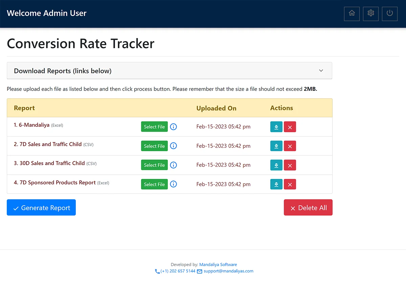Click the power logout icon
Viewport: 406px width, 305px height.
click(390, 14)
